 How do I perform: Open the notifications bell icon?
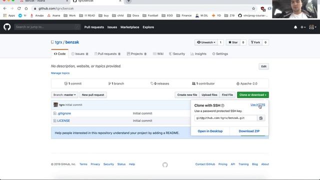point(295,27)
